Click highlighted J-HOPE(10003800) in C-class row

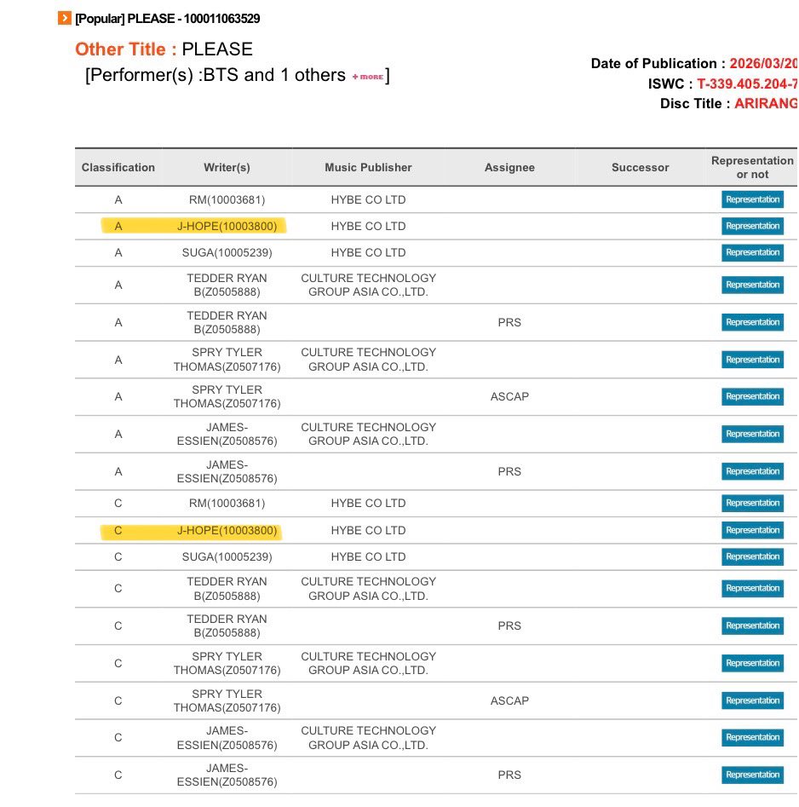click(227, 531)
